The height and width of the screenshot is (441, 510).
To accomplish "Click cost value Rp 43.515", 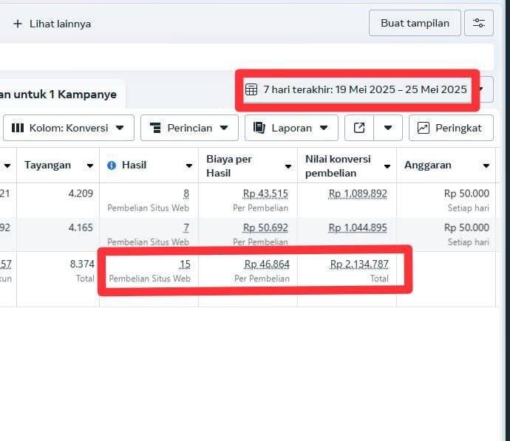I will pyautogui.click(x=265, y=194).
